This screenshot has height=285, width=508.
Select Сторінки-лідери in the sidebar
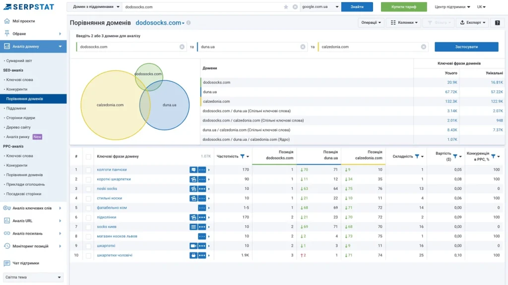[21, 118]
